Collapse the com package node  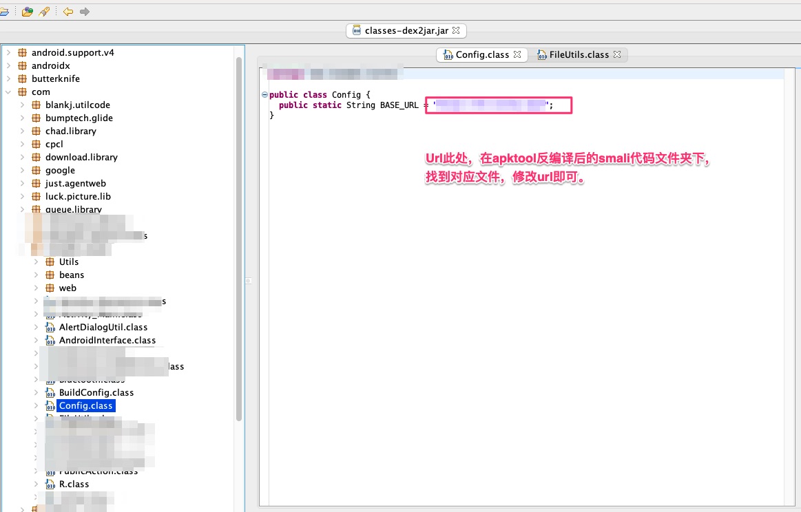point(8,92)
